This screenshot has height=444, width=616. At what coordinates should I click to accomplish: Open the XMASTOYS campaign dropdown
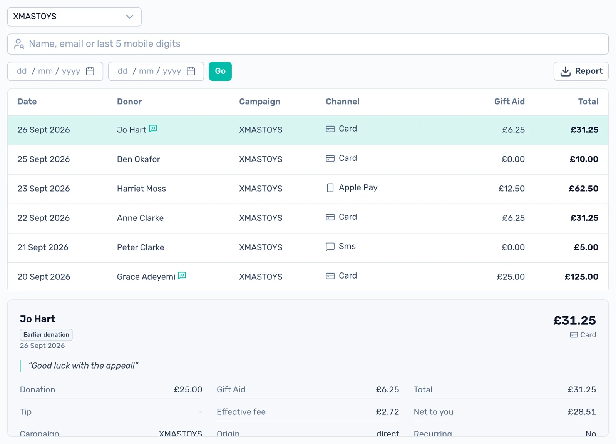point(74,17)
